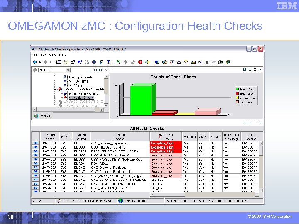This screenshot has width=299, height=224.
Task: Open the Properties editor toolbar icon
Action: point(73,62)
